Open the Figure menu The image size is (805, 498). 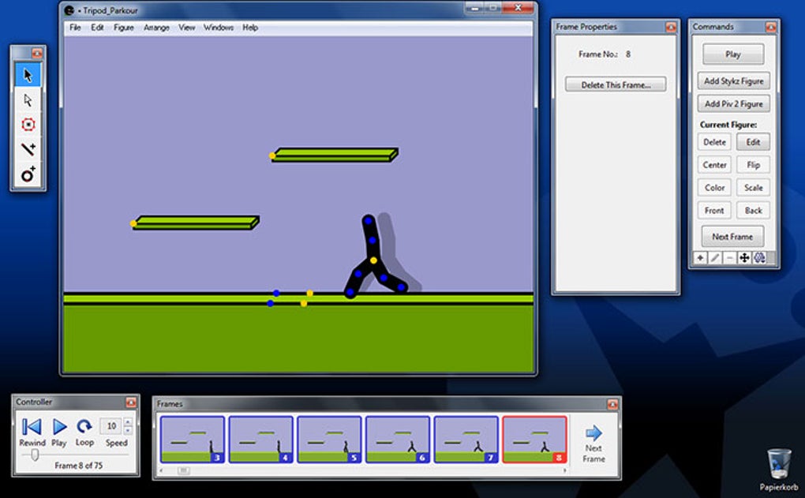[124, 28]
